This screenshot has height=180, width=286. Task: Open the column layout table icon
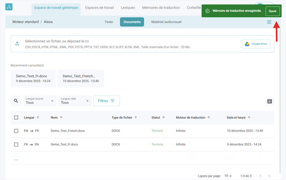269,101
